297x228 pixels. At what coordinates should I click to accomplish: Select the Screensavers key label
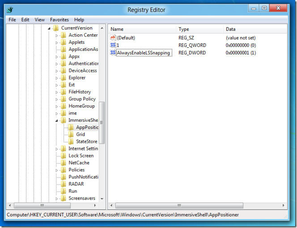[82, 198]
